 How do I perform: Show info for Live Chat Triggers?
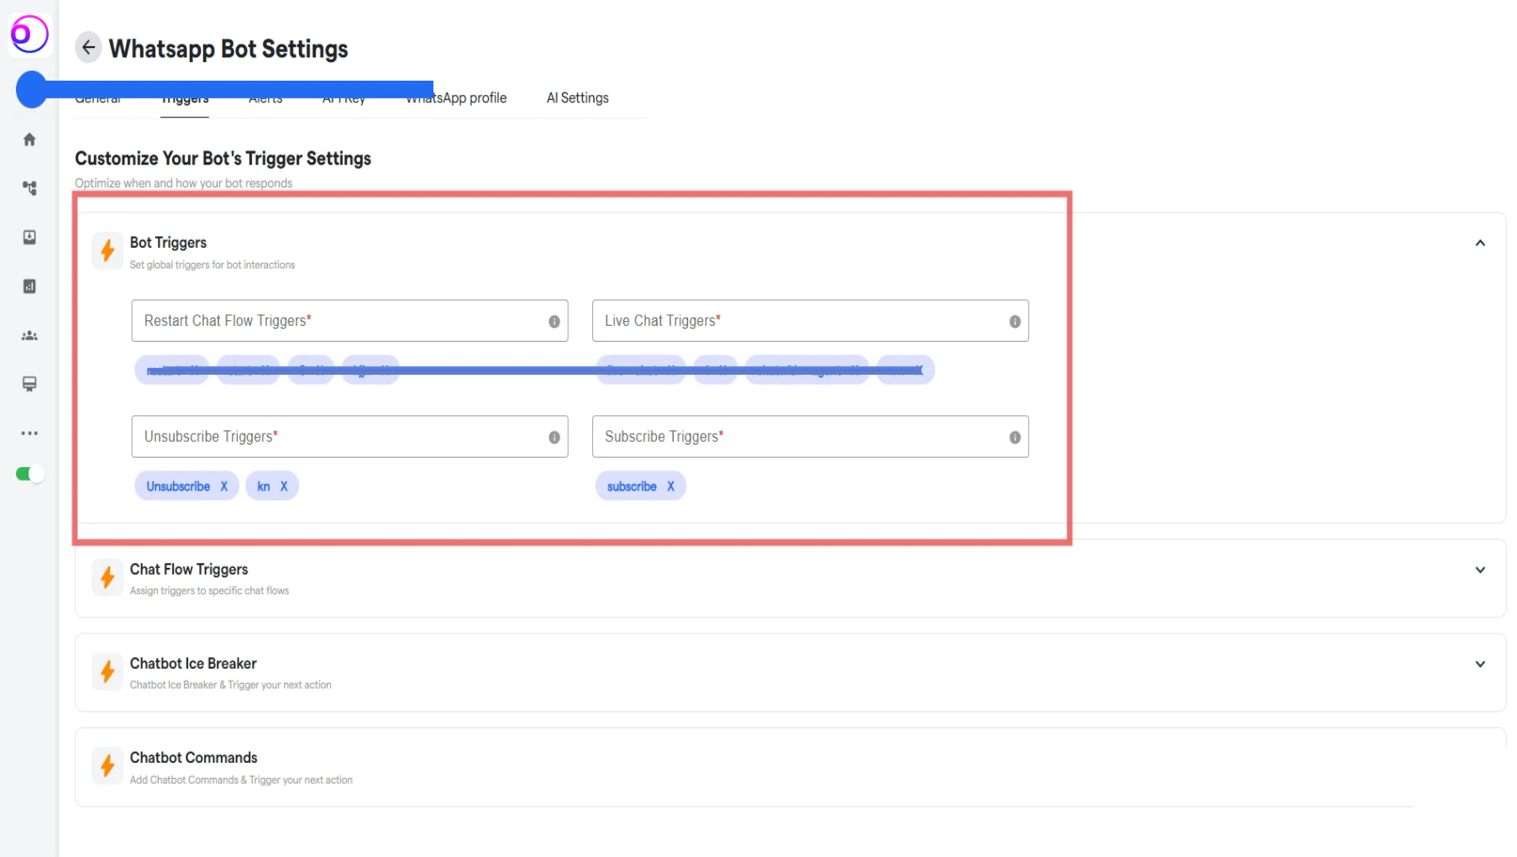1015,322
